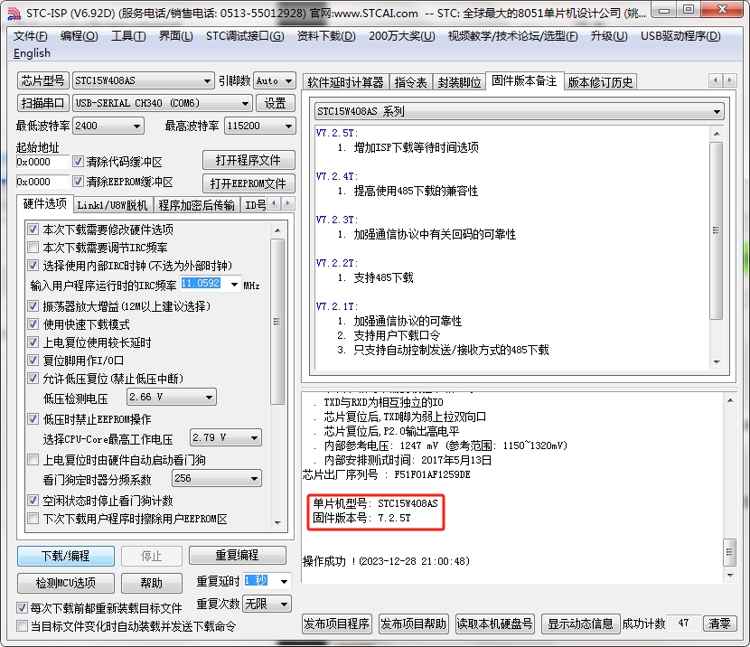Viewport: 750px width, 647px height.
Task: Click the 打开程序文件 button
Action: pyautogui.click(x=248, y=160)
